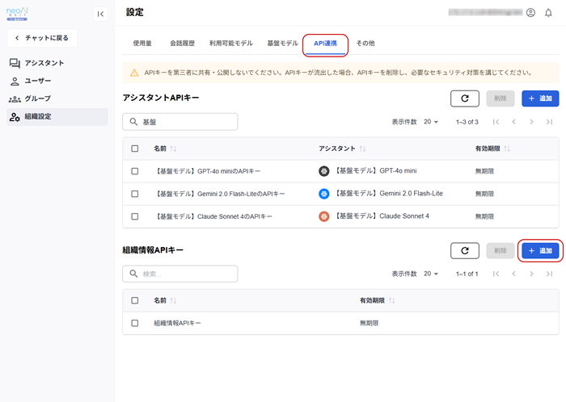Screen dimensions: 566x402
Task: Open the notifications bell
Action: coord(548,13)
